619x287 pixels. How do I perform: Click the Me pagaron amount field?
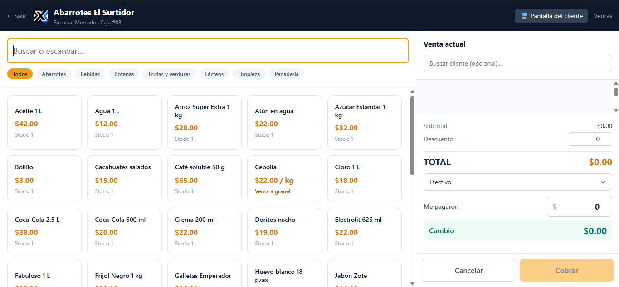point(579,206)
